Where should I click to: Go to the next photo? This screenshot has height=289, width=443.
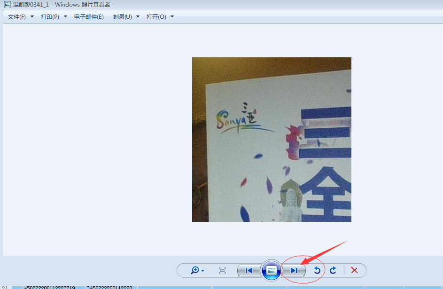(x=294, y=270)
